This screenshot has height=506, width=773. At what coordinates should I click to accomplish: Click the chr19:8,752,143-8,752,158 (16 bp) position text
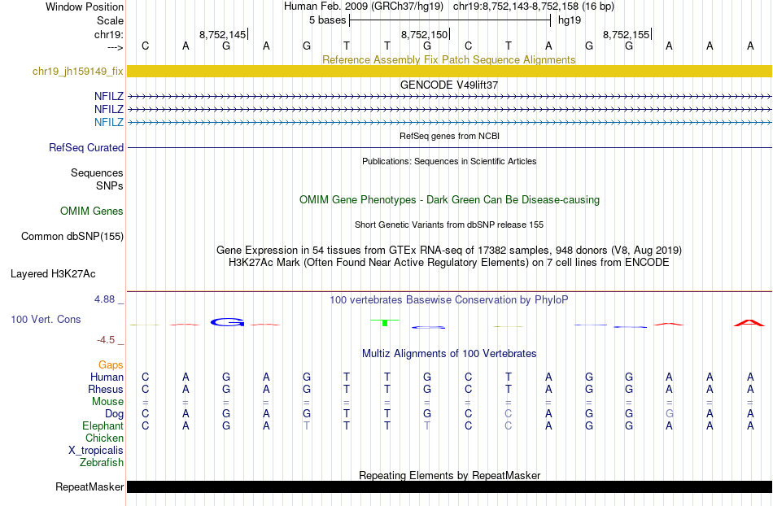(534, 7)
